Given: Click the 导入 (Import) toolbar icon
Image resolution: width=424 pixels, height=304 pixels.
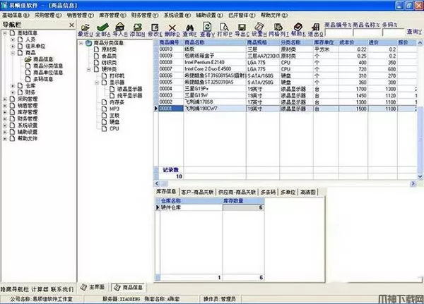Looking at the screenshot, I should tap(118, 26).
